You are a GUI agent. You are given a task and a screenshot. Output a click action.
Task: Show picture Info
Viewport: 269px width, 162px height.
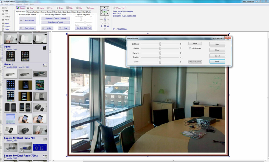[x=79, y=8]
